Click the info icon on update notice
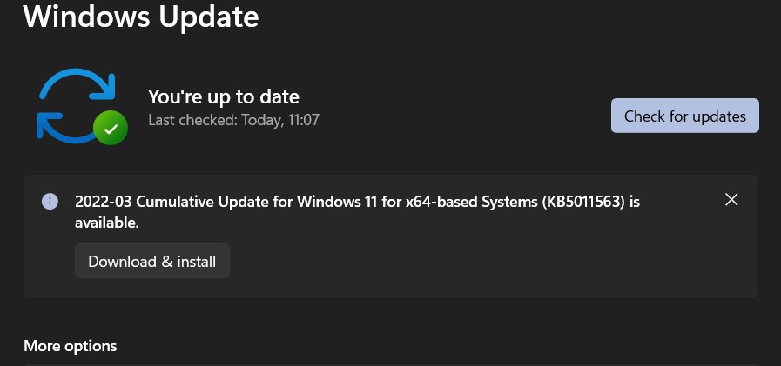Screen dimensions: 781x366 click(x=50, y=202)
